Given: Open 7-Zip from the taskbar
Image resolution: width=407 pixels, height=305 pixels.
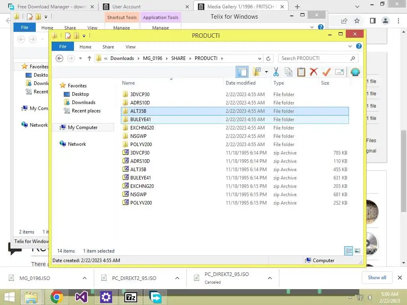Looking at the screenshot, I should [130, 297].
